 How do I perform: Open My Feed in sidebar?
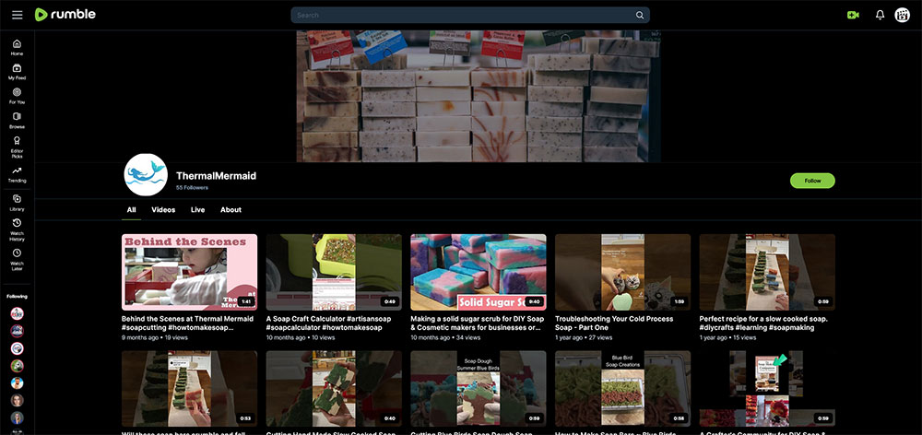tap(17, 72)
